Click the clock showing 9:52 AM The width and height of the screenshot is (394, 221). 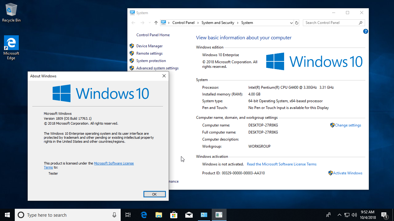tap(368, 212)
